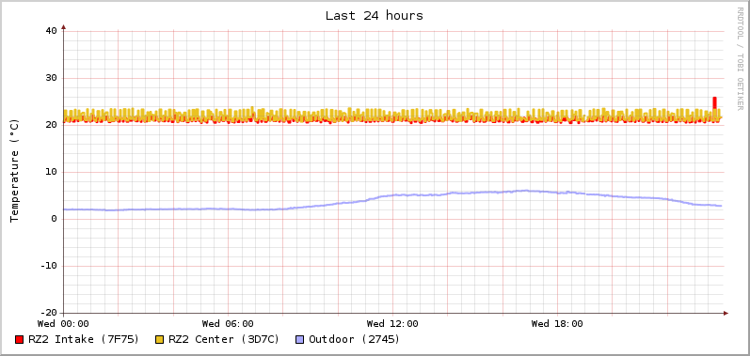Screen dimensions: 750x356
Task: Click the yellow RZ2 Center legend swatch
Action: click(x=160, y=340)
